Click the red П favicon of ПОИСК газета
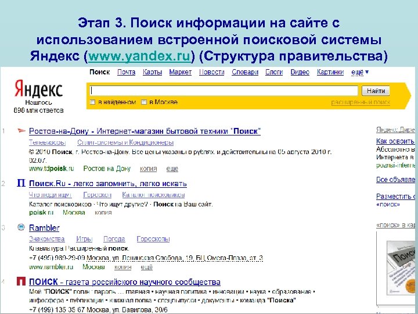Screen dimensions: 418x314 tap(21, 281)
